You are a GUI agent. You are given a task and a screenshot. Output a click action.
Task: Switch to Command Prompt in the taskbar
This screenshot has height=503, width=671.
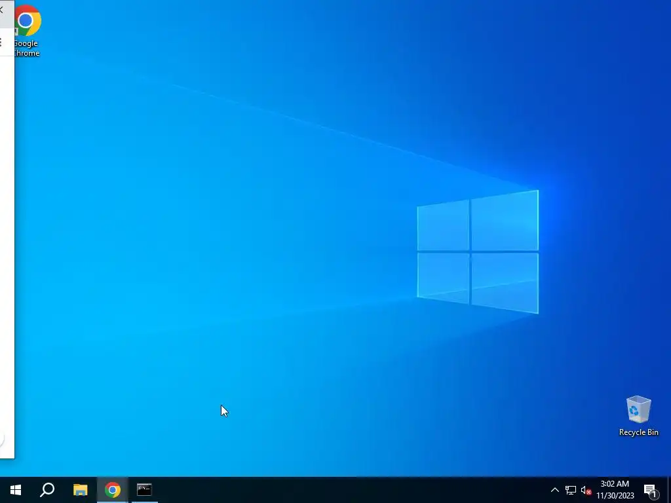(x=144, y=490)
